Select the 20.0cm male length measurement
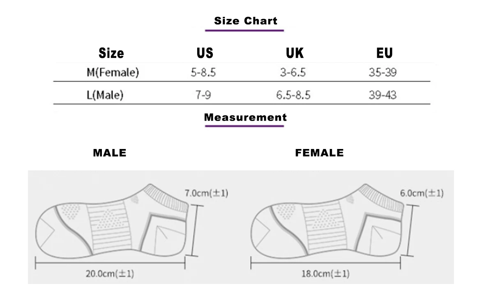Viewport: 493px width, 291px height. pyautogui.click(x=110, y=274)
